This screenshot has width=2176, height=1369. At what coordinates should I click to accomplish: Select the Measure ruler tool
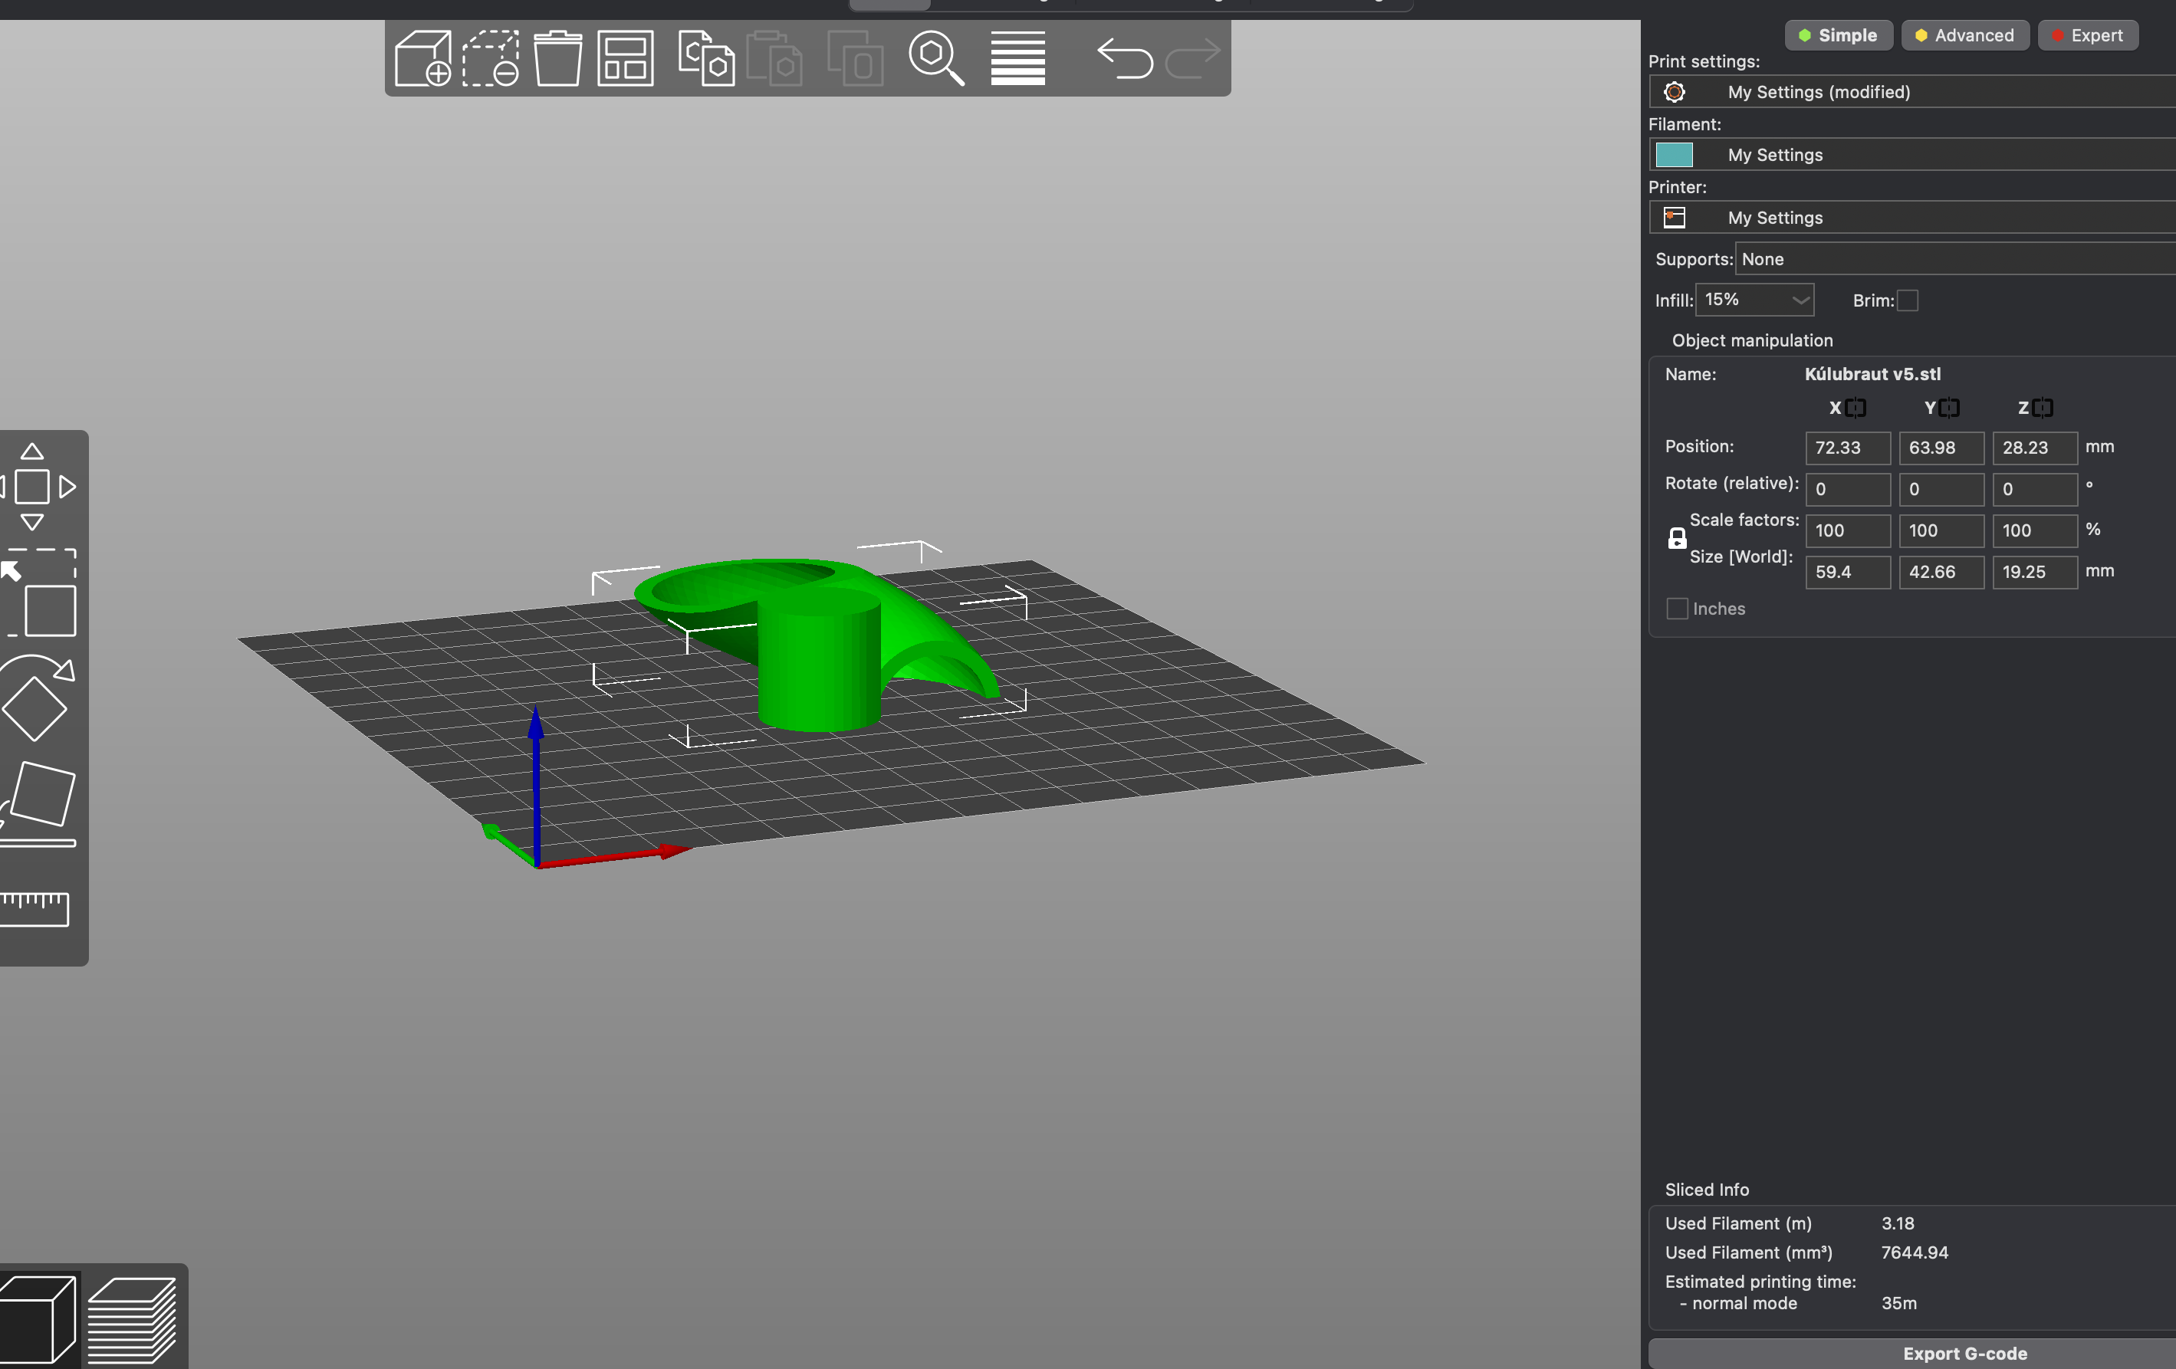coord(35,908)
